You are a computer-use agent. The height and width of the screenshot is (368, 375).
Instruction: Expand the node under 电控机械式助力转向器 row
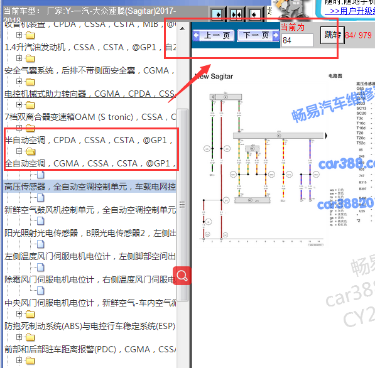point(19,104)
